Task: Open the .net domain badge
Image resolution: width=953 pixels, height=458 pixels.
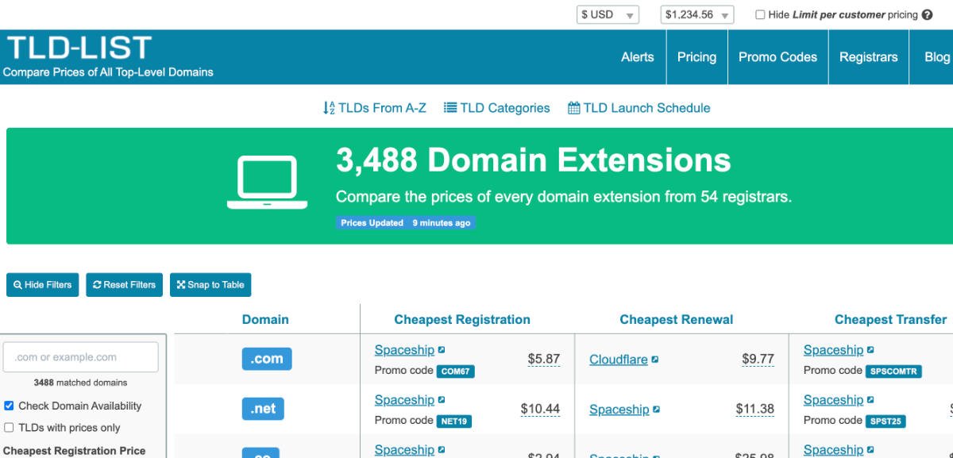Action: tap(263, 409)
